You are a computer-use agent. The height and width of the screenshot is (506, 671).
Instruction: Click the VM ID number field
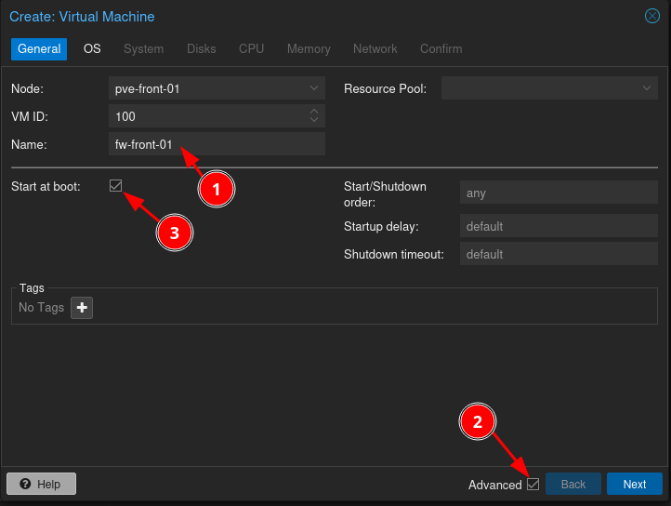pos(204,116)
